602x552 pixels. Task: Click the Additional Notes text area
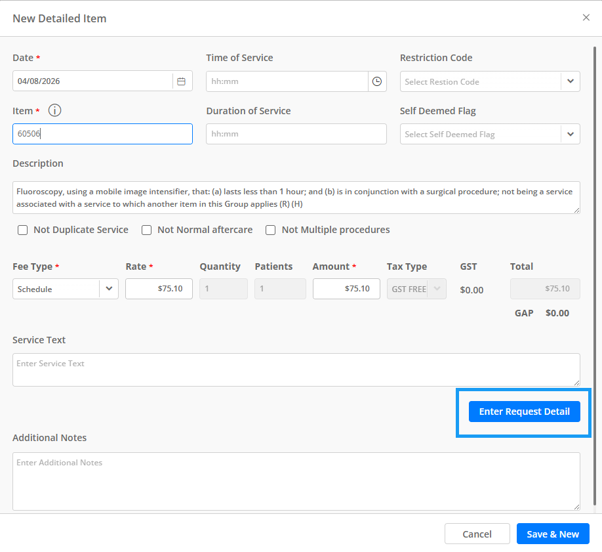(x=296, y=481)
